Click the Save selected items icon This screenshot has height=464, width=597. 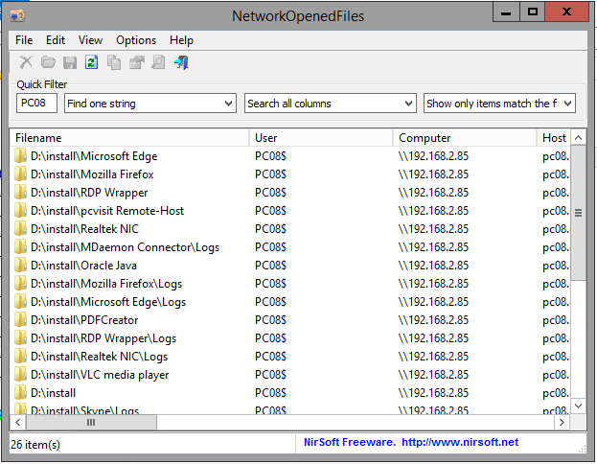coord(70,63)
